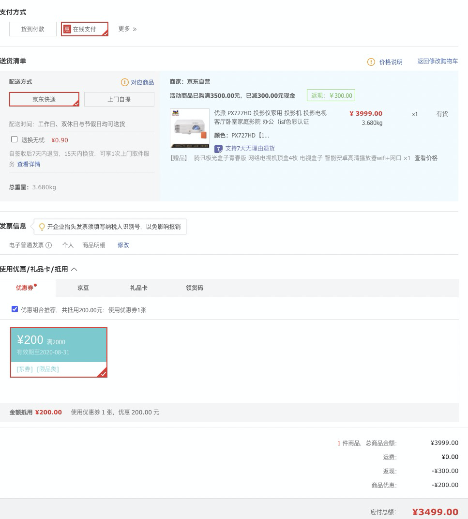This screenshot has height=519, width=468.
Task: Click the 电子普通发票 info icon
Action: pos(49,245)
